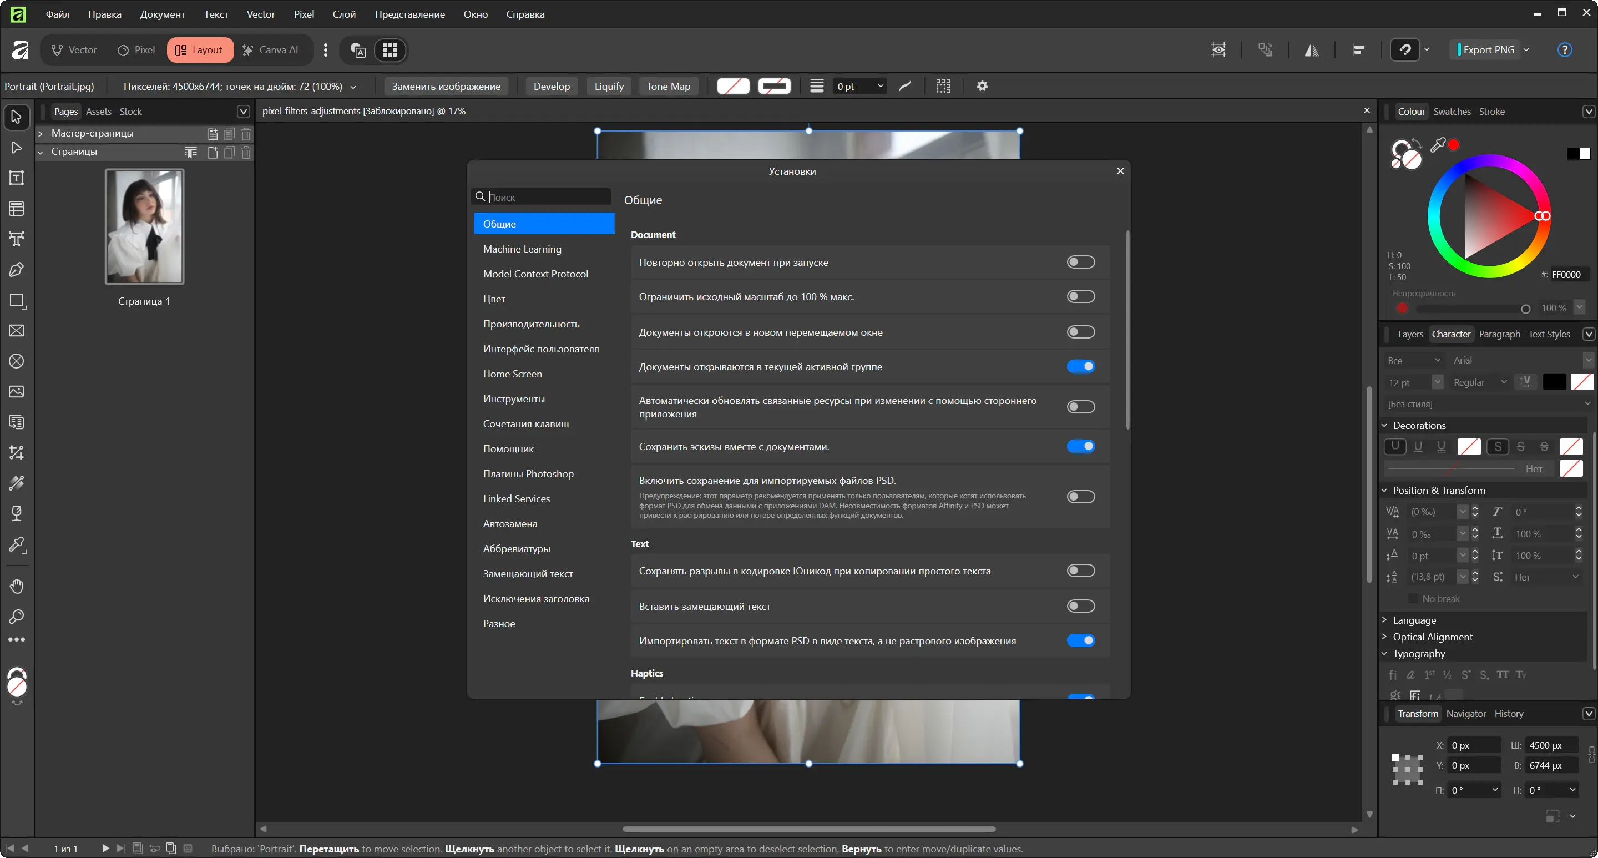Open the Слой menu
The height and width of the screenshot is (858, 1598).
point(343,14)
